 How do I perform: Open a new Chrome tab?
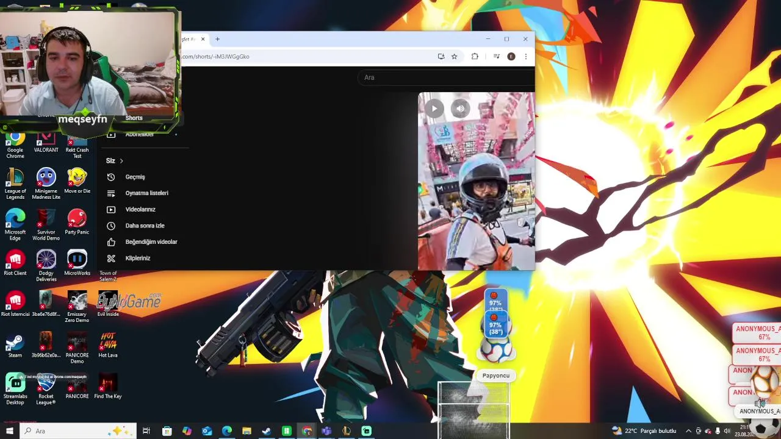[217, 39]
